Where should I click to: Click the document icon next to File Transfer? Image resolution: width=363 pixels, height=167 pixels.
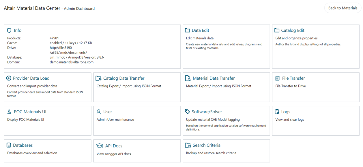click(x=277, y=78)
